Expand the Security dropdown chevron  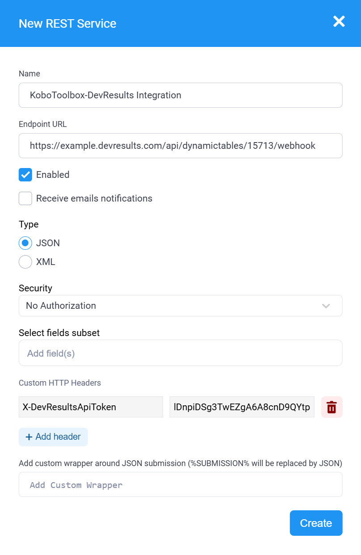click(326, 306)
